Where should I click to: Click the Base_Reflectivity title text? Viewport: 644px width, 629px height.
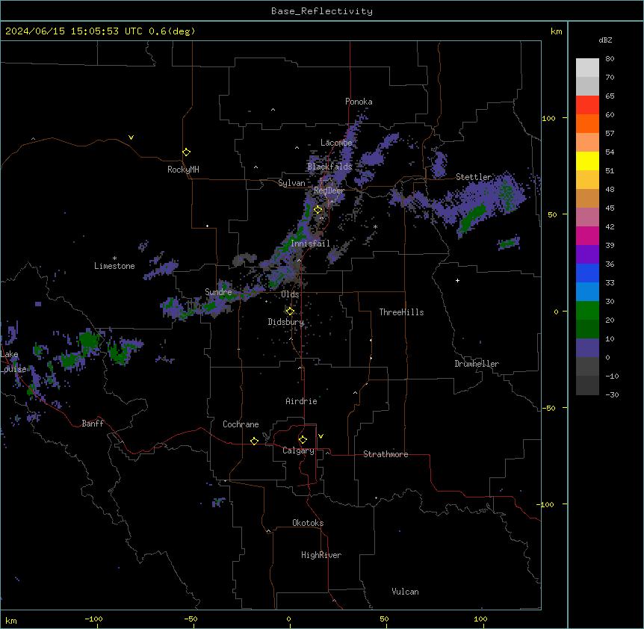point(322,11)
